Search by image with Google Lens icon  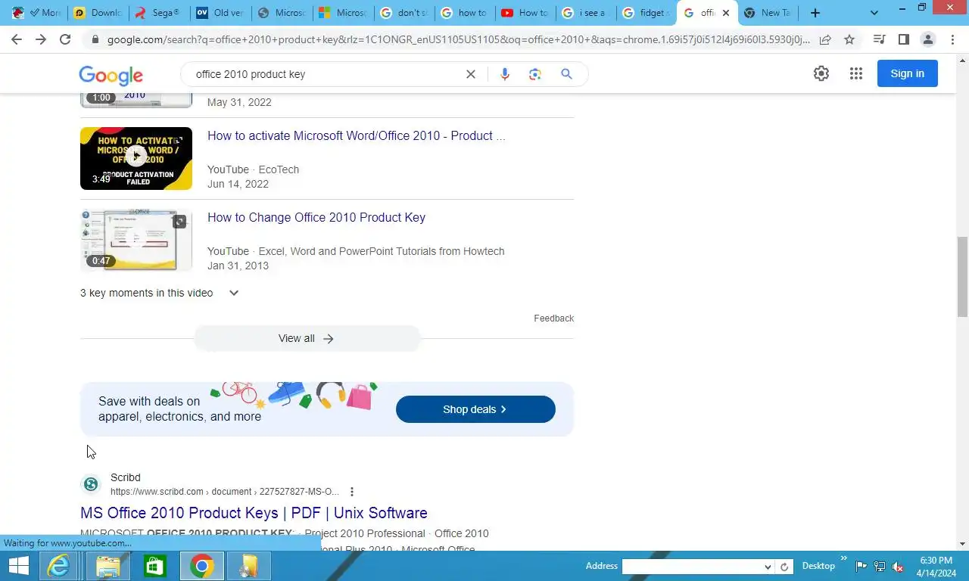point(535,74)
